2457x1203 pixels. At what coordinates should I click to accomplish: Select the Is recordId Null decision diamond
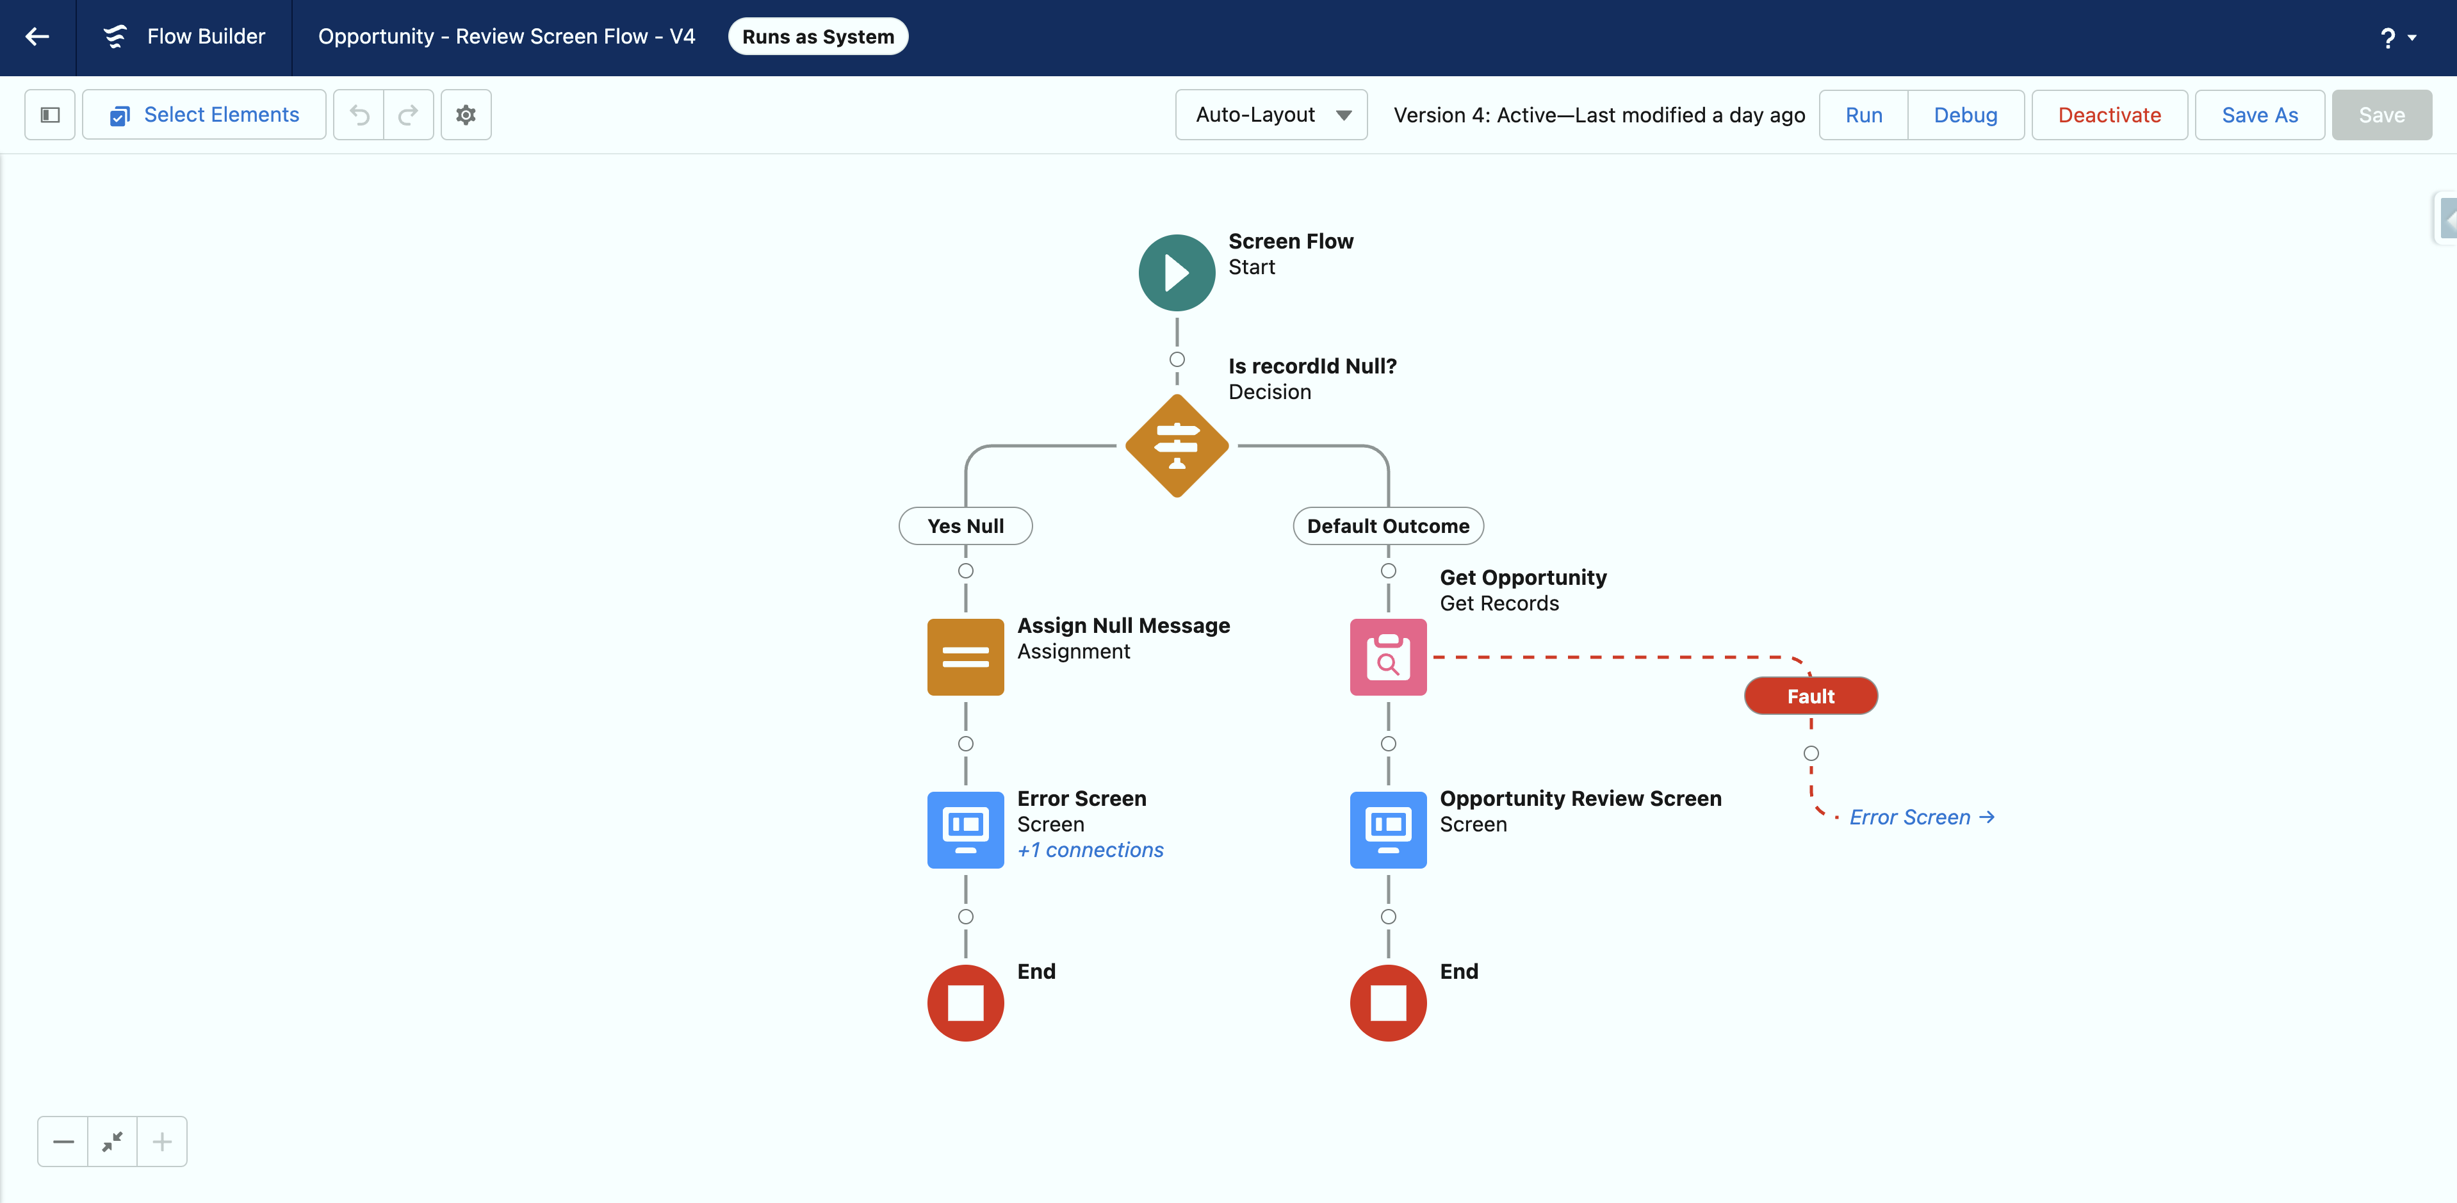pyautogui.click(x=1176, y=446)
